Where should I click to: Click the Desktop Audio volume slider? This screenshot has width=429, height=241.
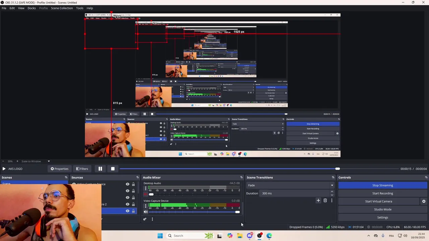point(194,194)
